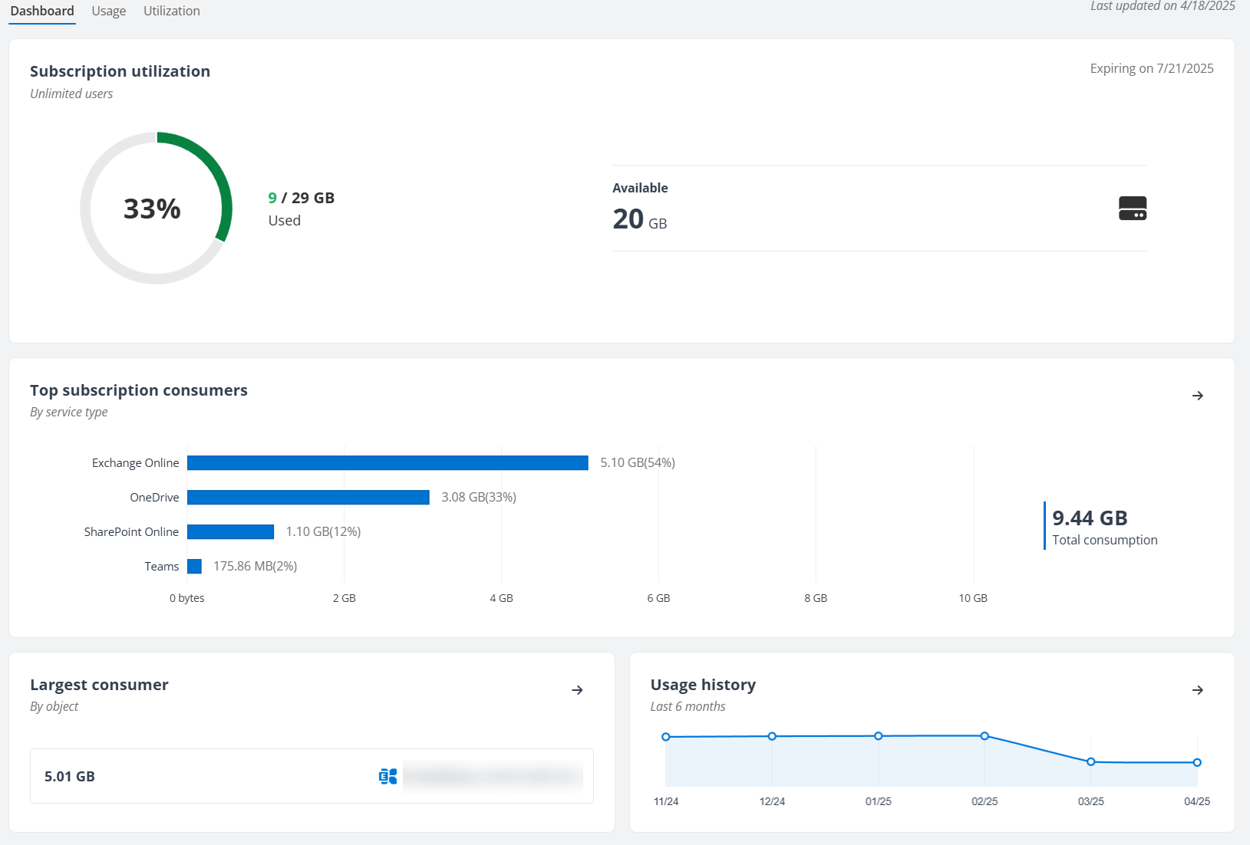Click the SharePoint icon in Largest consumer card
This screenshot has width=1250, height=845.
(387, 776)
